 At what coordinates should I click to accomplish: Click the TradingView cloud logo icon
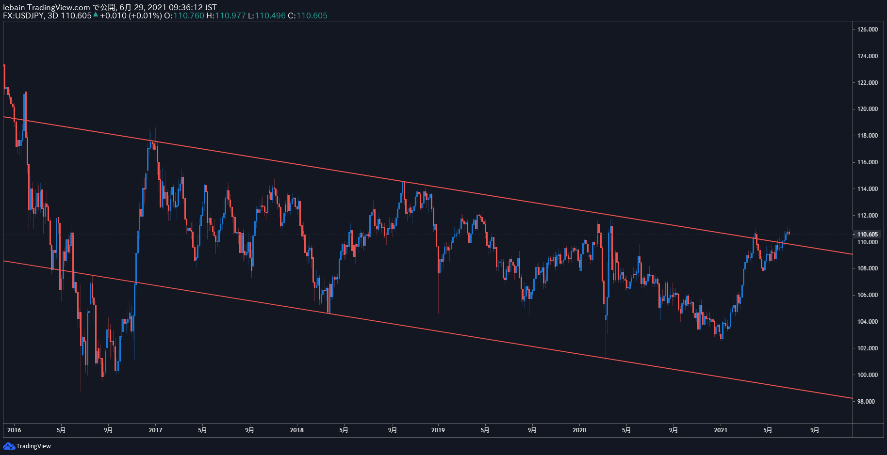pyautogui.click(x=9, y=446)
